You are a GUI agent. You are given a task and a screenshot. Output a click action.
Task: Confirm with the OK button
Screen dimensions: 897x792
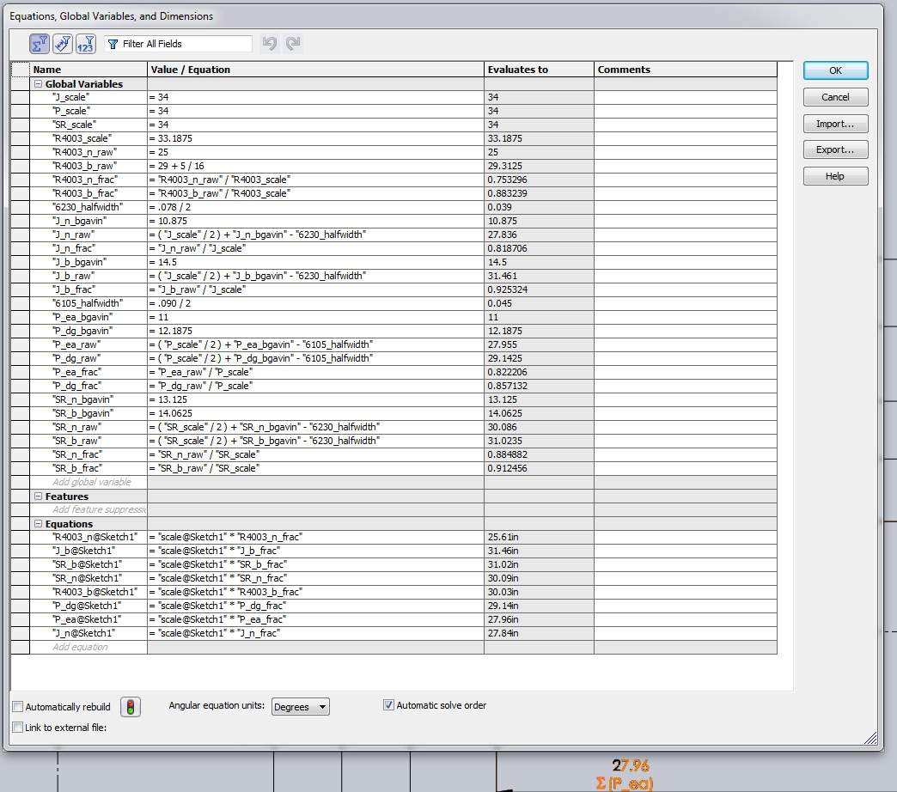(x=835, y=70)
